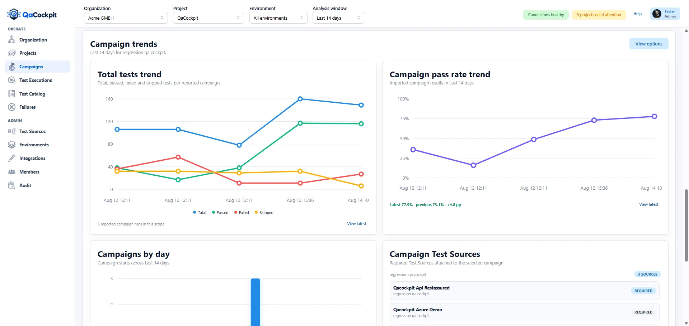Open the Project dropdown QaCockpit

coord(208,18)
